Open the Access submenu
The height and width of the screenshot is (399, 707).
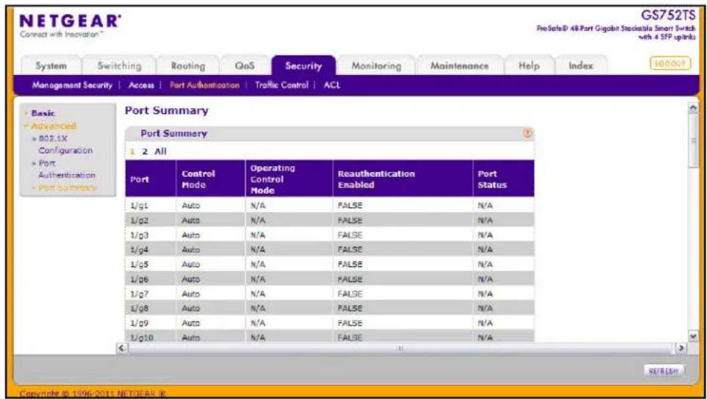pos(141,85)
